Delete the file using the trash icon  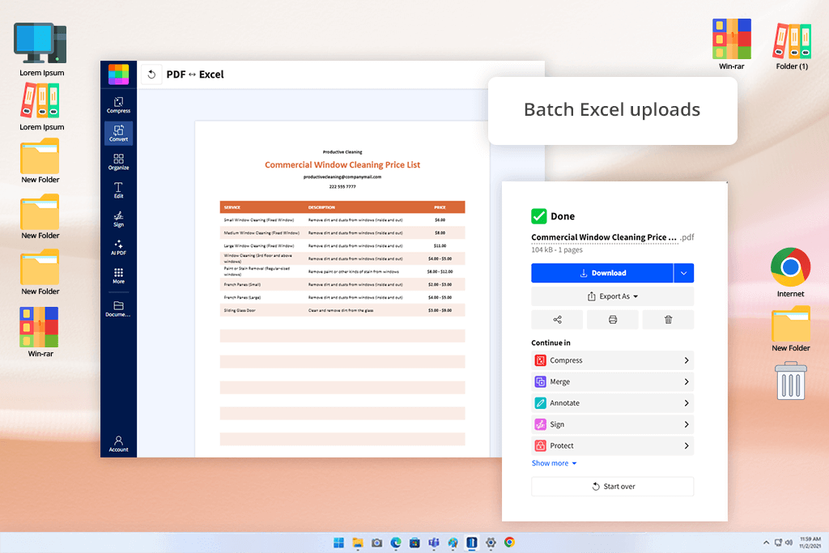tap(668, 319)
